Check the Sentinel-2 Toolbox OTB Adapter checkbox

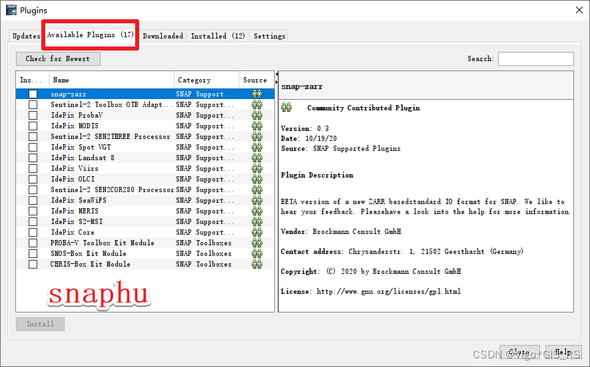33,105
